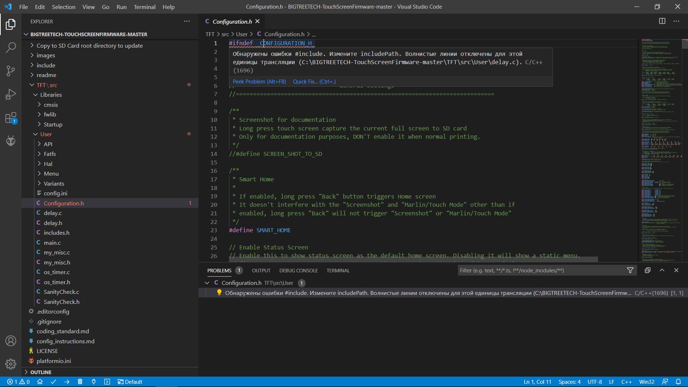
Task: Click Ln 1, Col 11 cursor position
Action: pos(537,382)
